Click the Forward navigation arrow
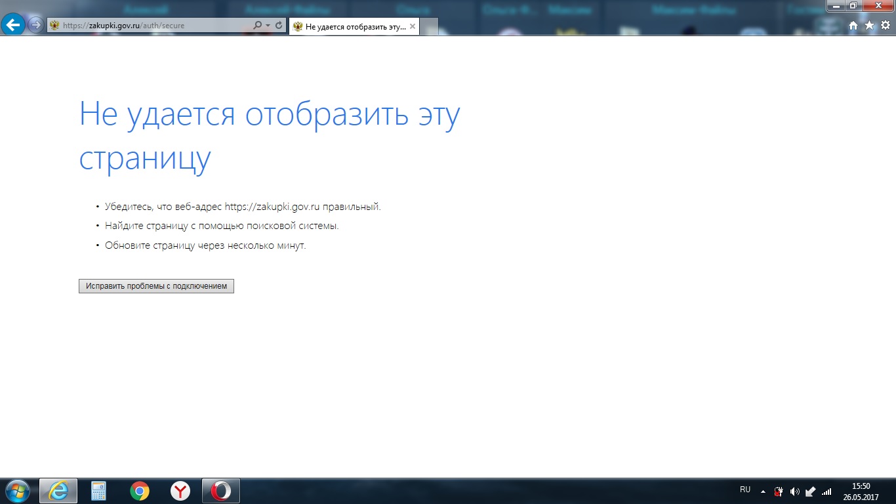Screen dimensions: 896x504 point(35,25)
